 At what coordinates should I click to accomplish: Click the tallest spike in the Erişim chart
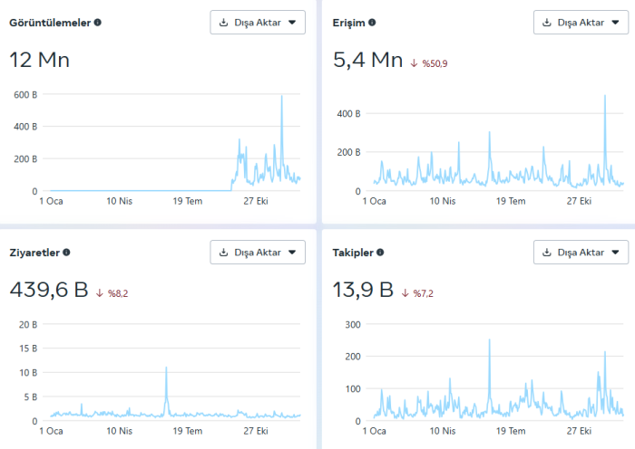click(605, 97)
